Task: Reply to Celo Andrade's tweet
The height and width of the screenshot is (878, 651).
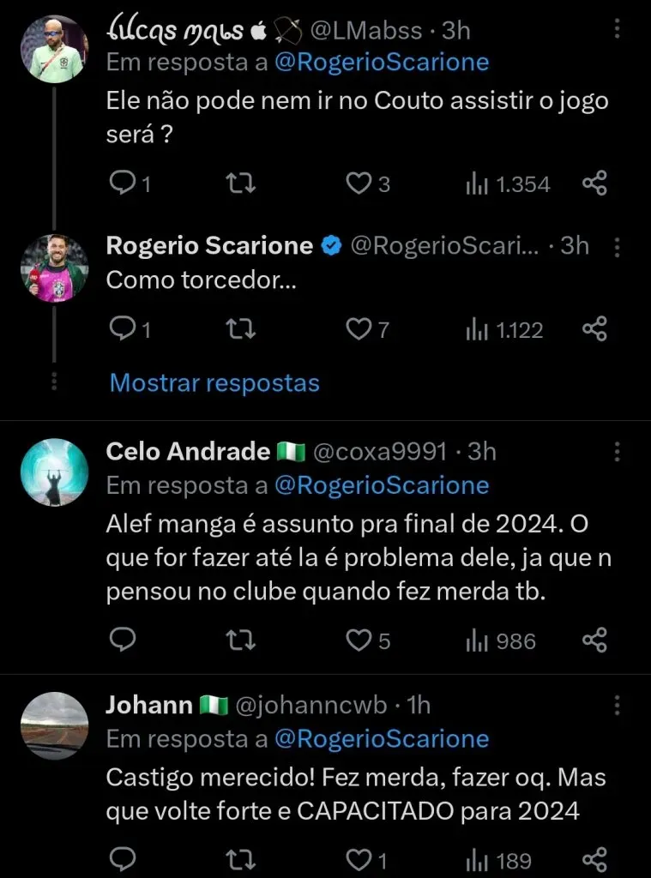Action: (x=124, y=640)
